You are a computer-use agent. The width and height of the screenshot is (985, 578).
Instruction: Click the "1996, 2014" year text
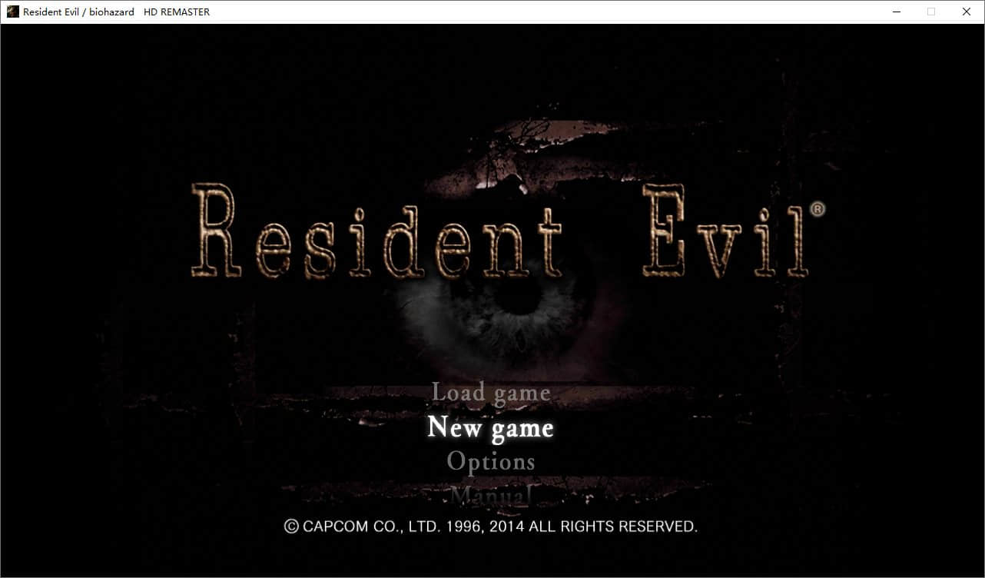click(x=481, y=527)
